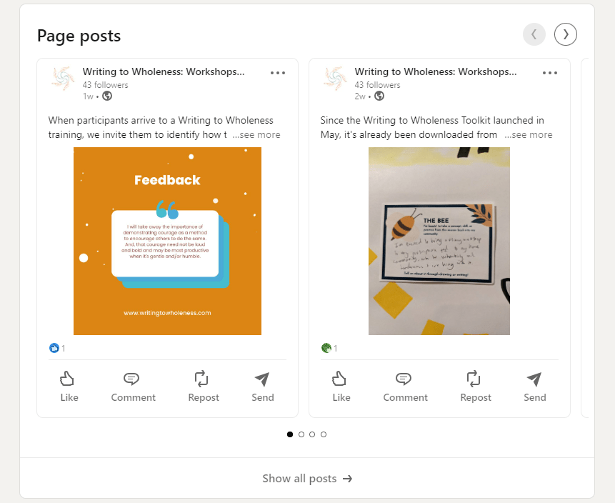615x503 pixels.
Task: Go to second carousel page dot
Action: point(301,434)
